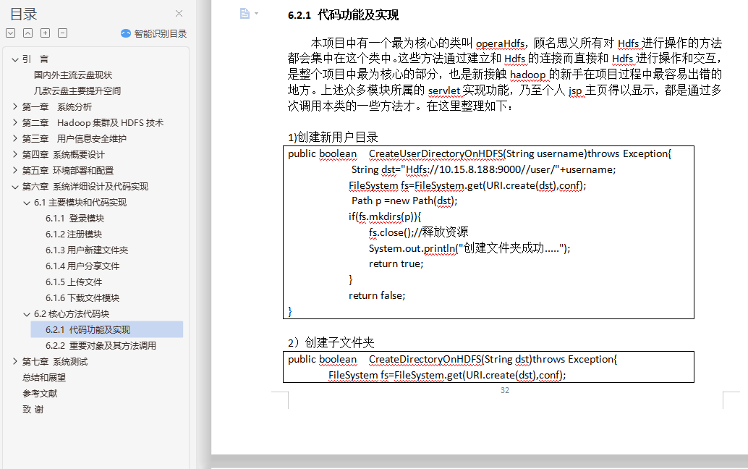Viewport: 748px width, 469px height.
Task: Click the line containing CreateUserDirectoryOnHDFS
Action: (480, 153)
